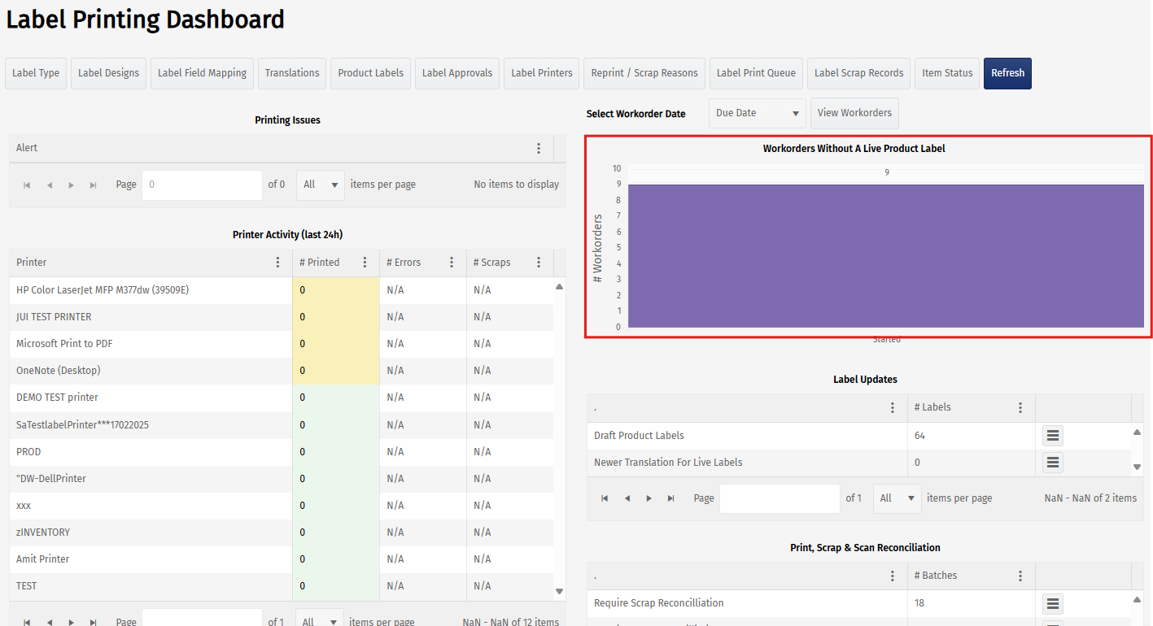
Task: Click the Require Scrap Reconcilliation row text
Action: pos(659,603)
